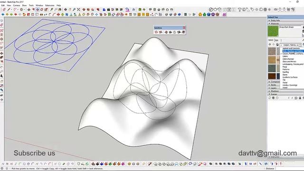Choose Glass and Mirrors collection
304x171 pixels.
click(x=289, y=61)
